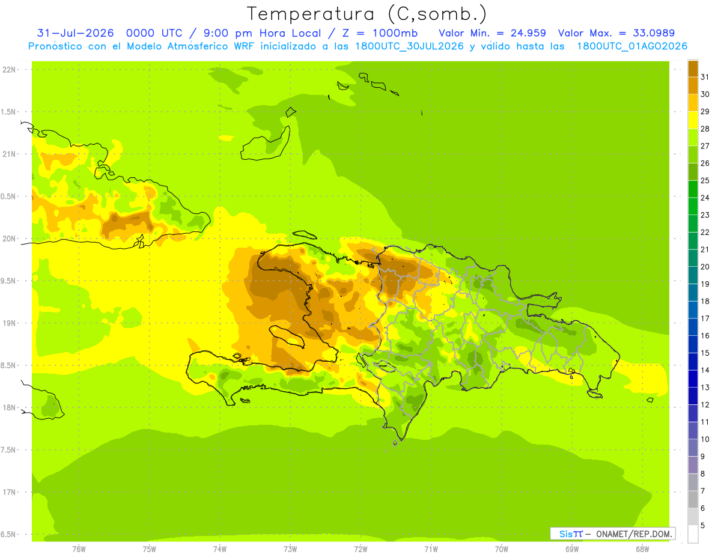Click the '69W' longitude label
The width and height of the screenshot is (721, 557).
click(x=572, y=549)
